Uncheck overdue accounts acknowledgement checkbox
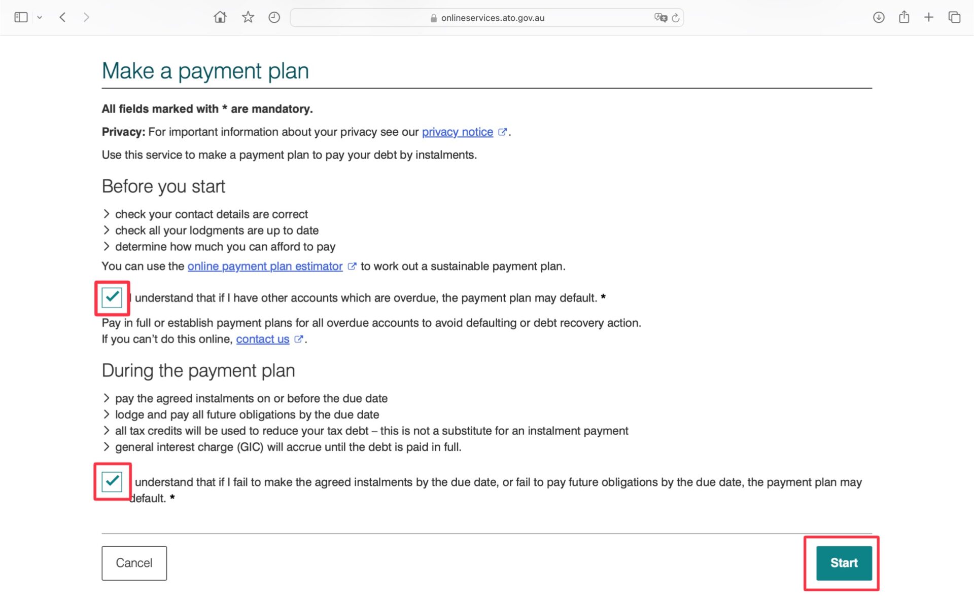Viewport: 974px width, 608px height. click(112, 297)
